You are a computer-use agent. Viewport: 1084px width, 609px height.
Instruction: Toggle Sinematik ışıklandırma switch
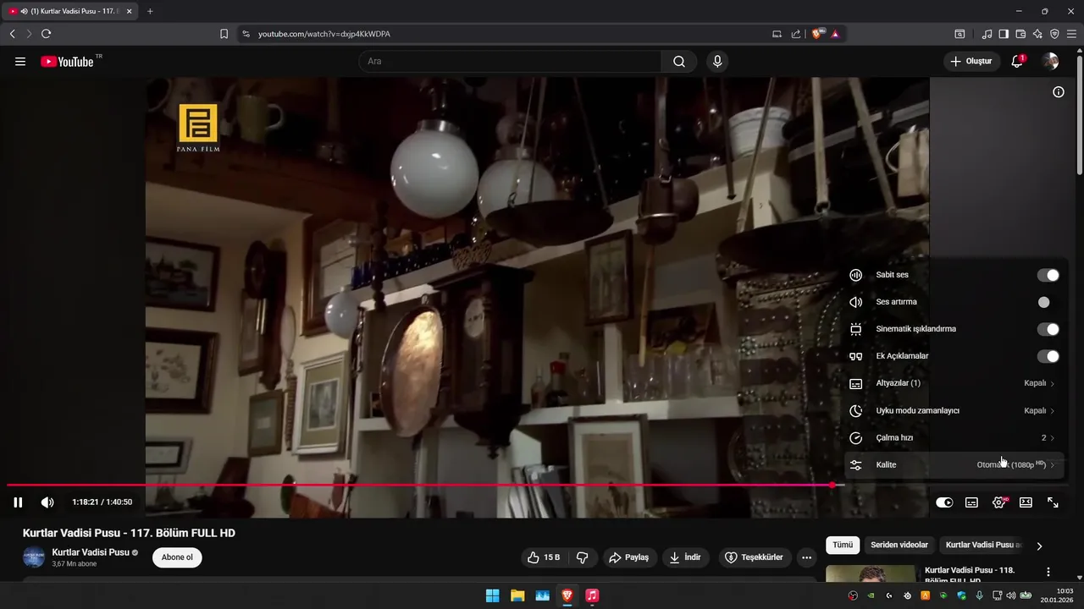click(x=1048, y=329)
